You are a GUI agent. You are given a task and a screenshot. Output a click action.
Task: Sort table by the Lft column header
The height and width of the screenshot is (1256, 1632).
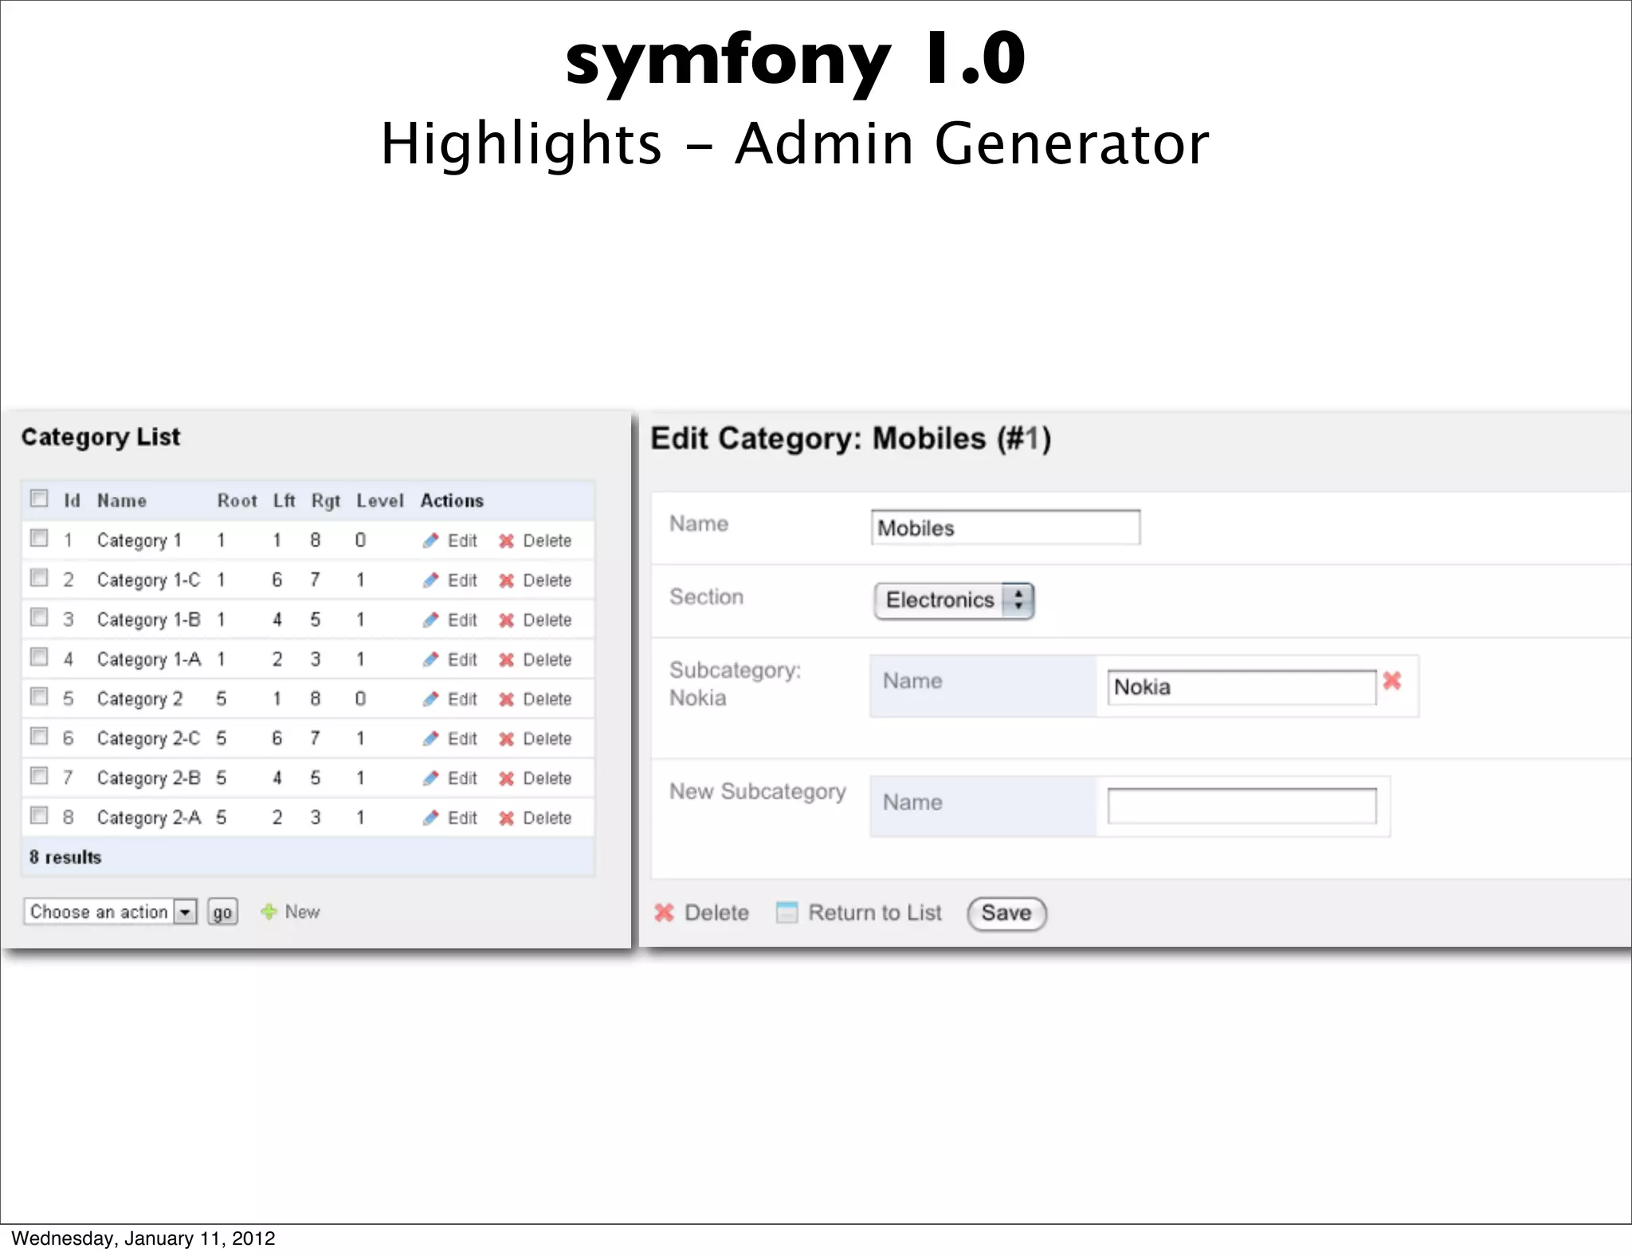pos(284,500)
